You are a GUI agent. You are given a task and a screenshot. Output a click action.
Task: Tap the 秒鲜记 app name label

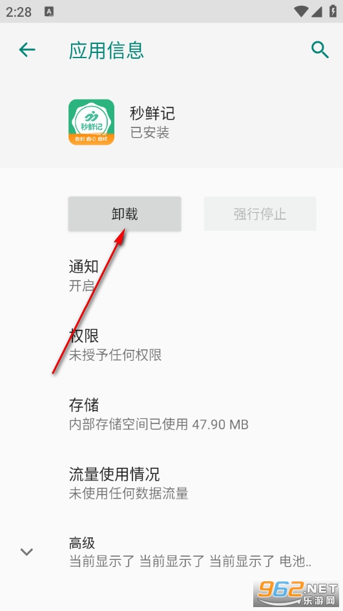(x=152, y=113)
